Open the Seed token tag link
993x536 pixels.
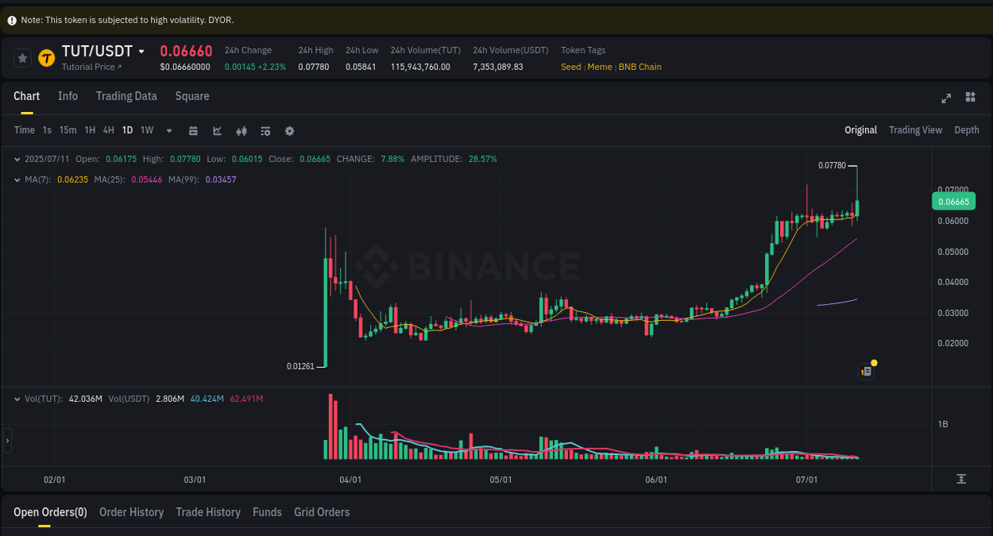pos(570,67)
